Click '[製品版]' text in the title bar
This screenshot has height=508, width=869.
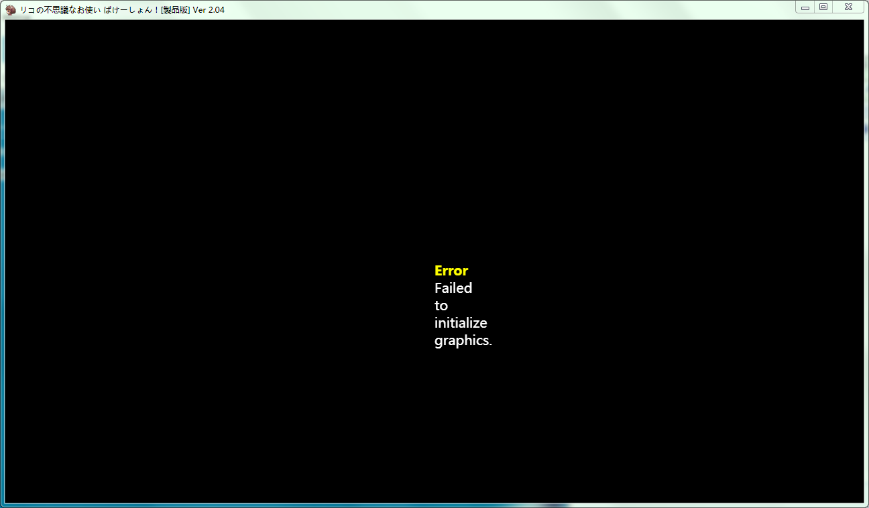(x=175, y=10)
